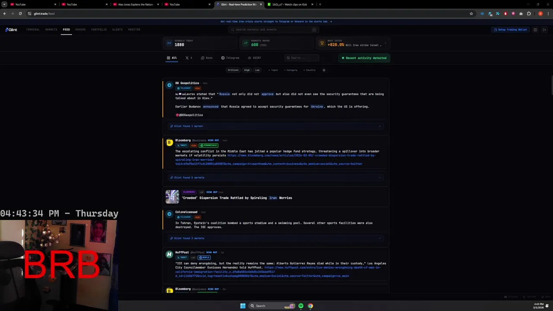Open Chrome from the taskbar
The image size is (553, 311).
[310, 306]
